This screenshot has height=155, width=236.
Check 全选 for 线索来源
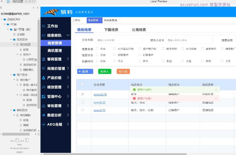(97, 49)
